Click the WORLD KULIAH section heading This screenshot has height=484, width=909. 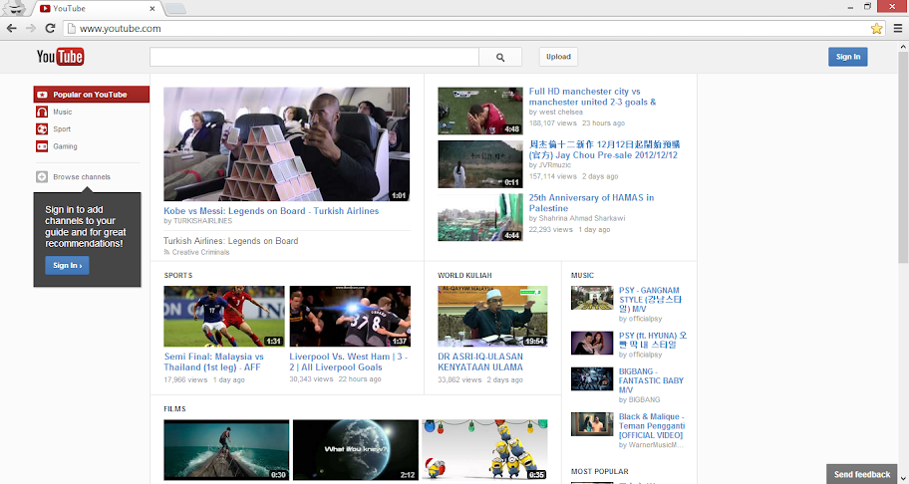tap(464, 276)
